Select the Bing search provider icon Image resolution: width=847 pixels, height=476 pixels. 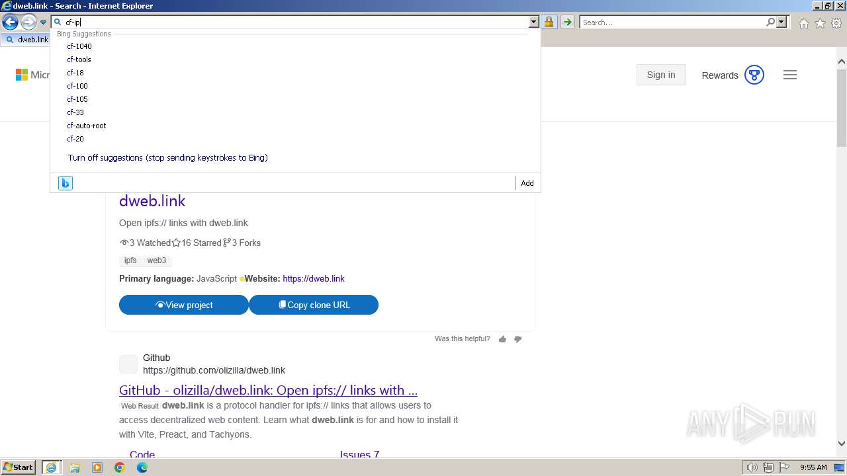coord(65,183)
